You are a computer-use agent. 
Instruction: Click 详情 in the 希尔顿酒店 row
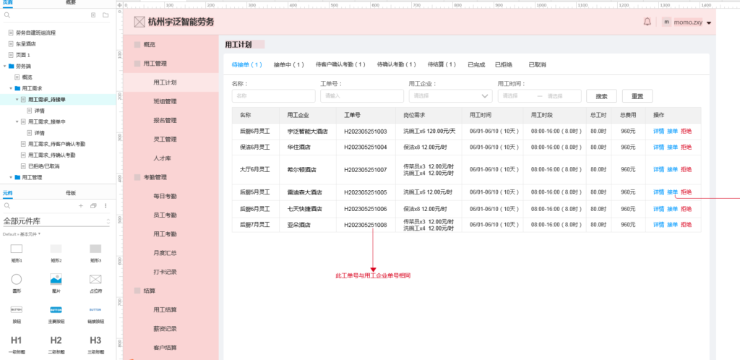(658, 169)
